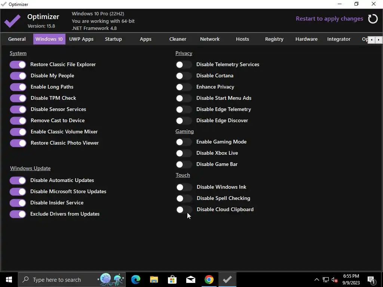Show hidden system tray icons
This screenshot has width=383, height=287.
316,280
